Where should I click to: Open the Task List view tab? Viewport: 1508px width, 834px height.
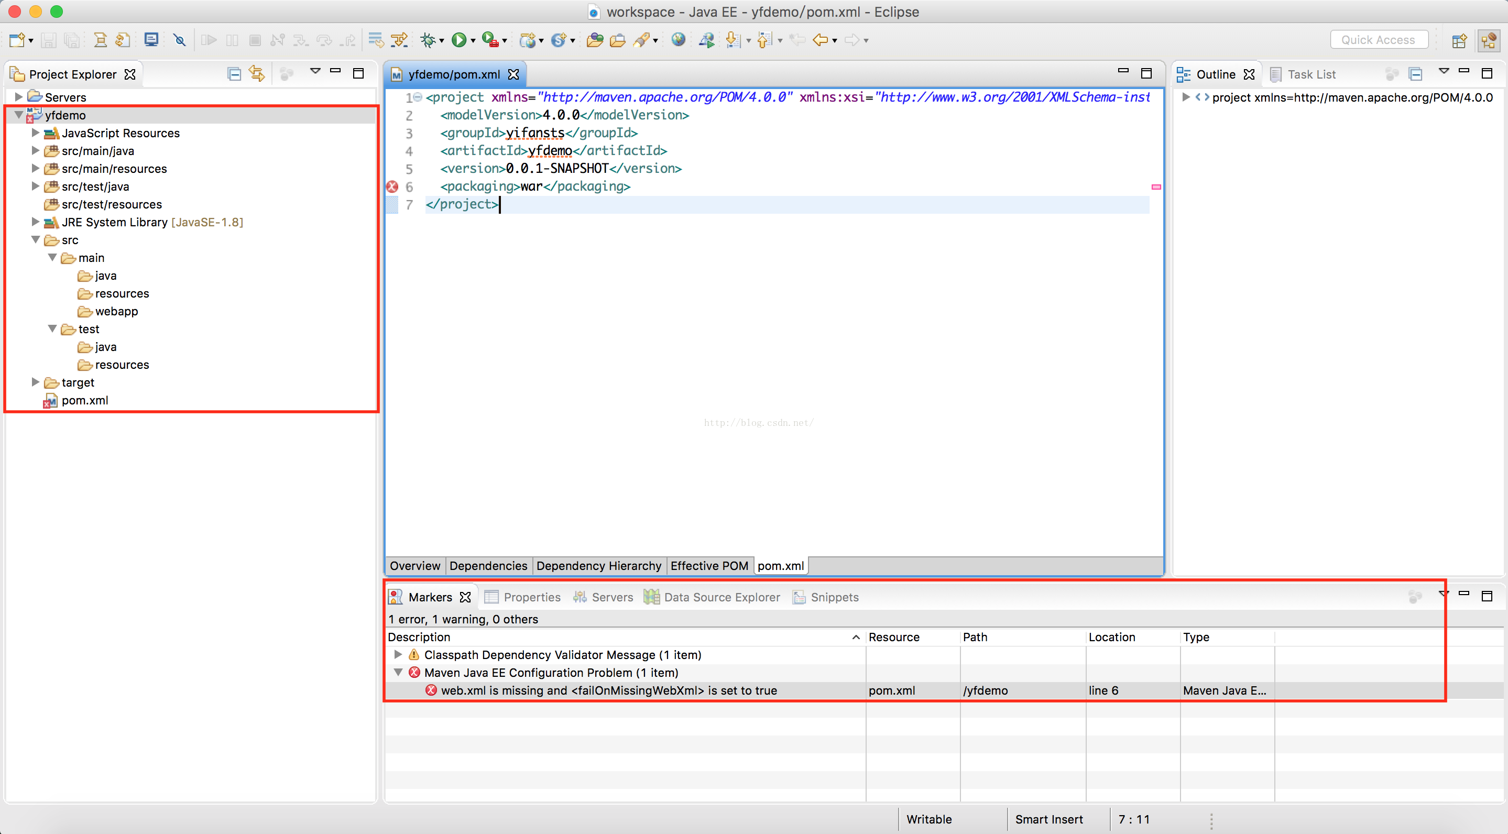(1310, 74)
